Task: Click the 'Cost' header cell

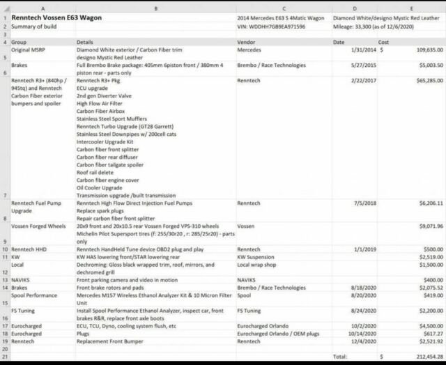Action: (412, 42)
